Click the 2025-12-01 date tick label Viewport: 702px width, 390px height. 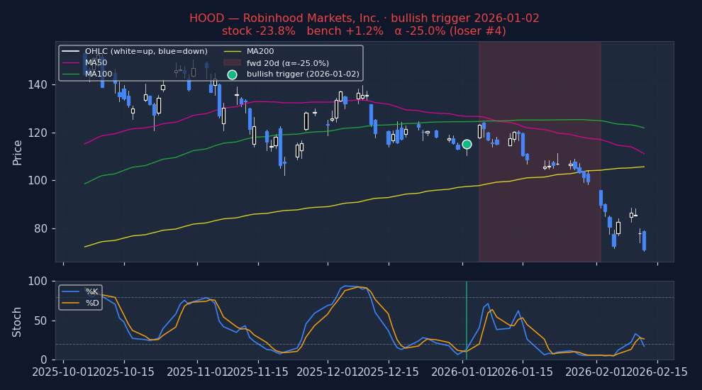coord(327,372)
